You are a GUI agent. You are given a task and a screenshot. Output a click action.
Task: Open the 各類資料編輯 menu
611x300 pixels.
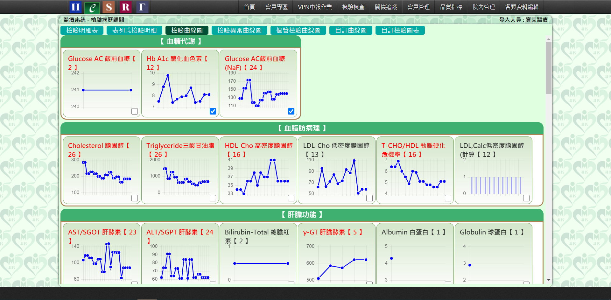(522, 7)
